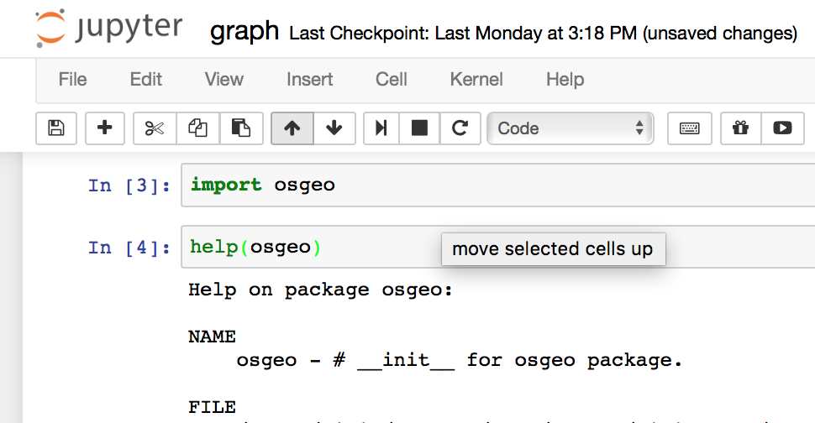This screenshot has height=423, width=815.
Task: Open the command palette keyboard icon
Action: tap(690, 128)
